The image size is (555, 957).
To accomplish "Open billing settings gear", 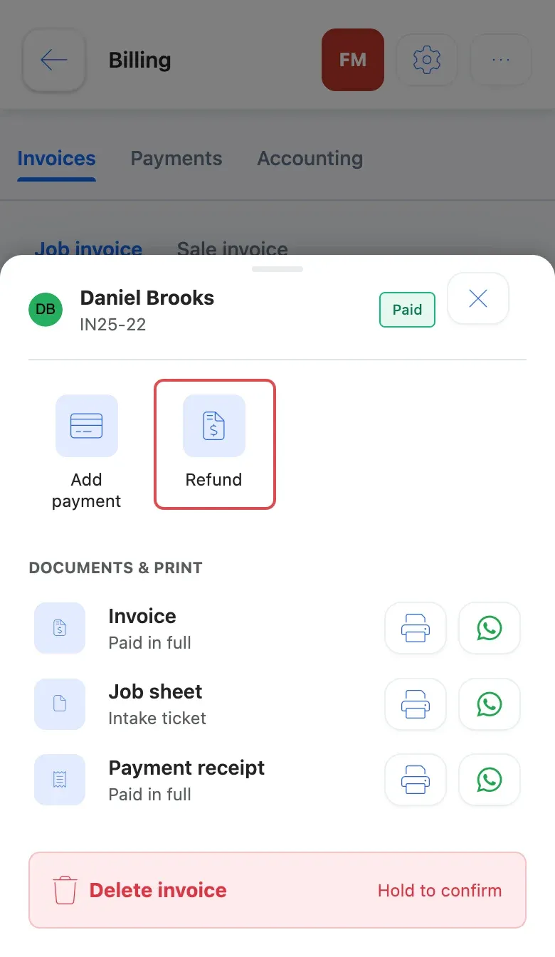I will click(x=427, y=60).
